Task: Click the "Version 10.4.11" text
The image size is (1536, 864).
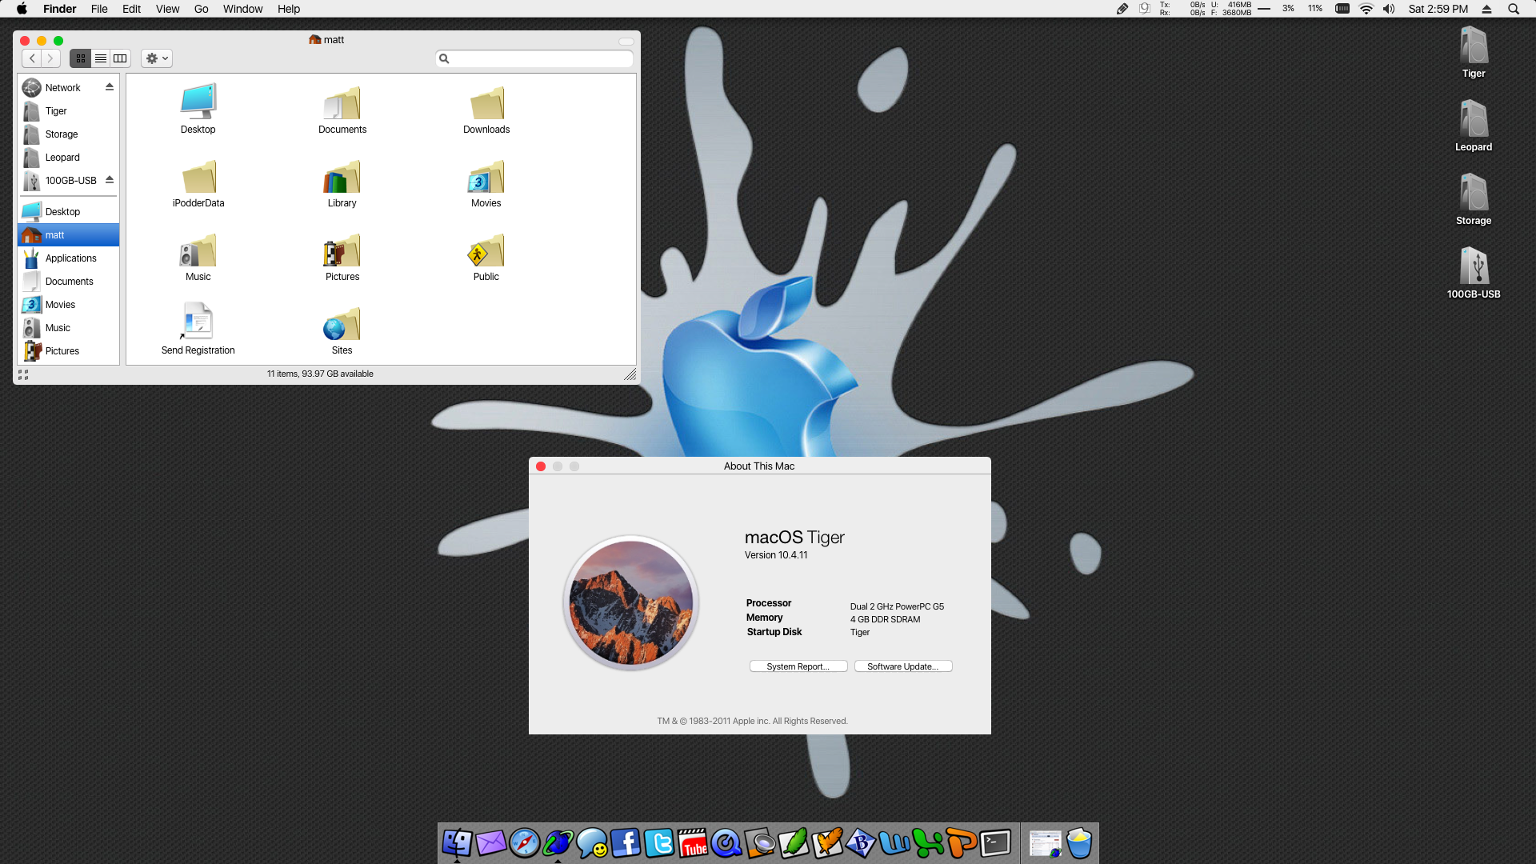Action: pos(776,555)
